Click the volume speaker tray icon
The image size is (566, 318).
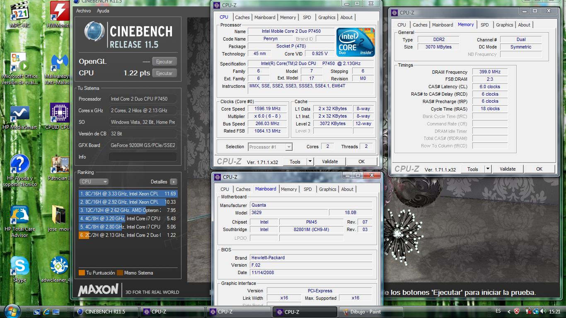click(543, 311)
